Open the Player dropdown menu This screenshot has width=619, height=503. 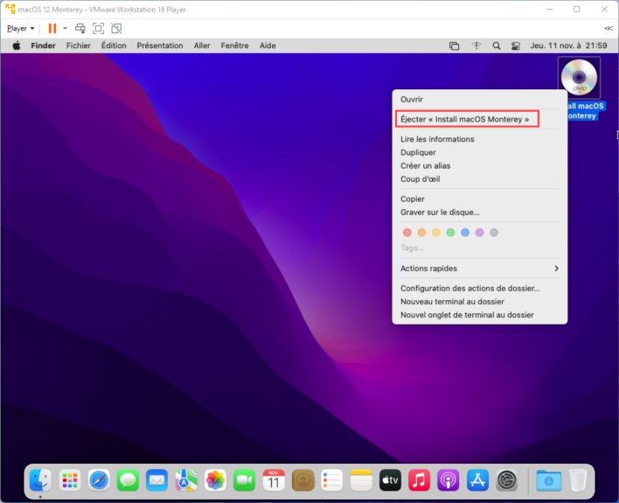[20, 29]
